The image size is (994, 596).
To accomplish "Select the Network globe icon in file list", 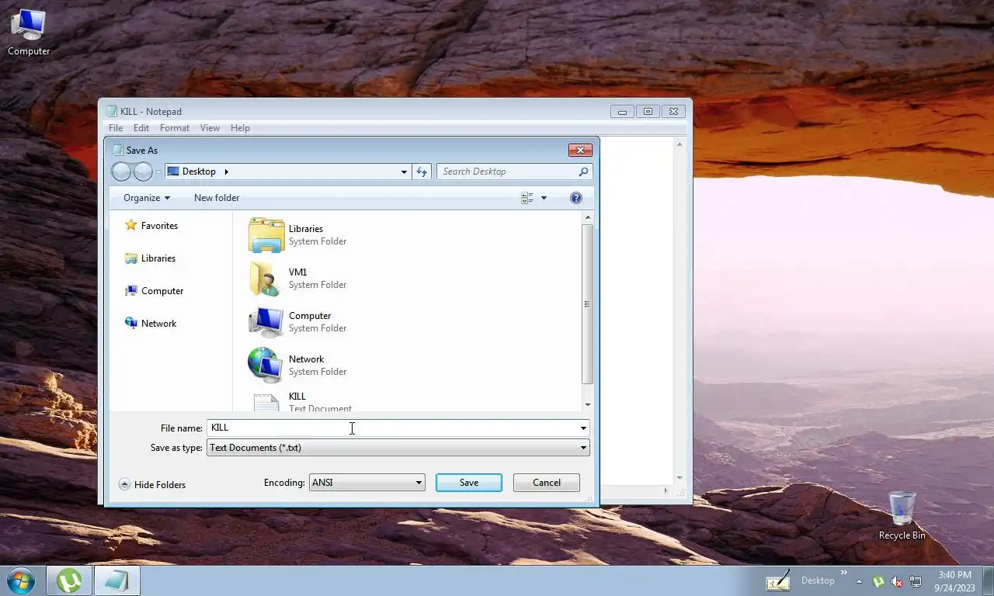I will [x=266, y=365].
